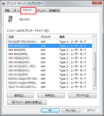Sort by the プロセッサ column header
The image size is (104, 116).
pos(49,37)
